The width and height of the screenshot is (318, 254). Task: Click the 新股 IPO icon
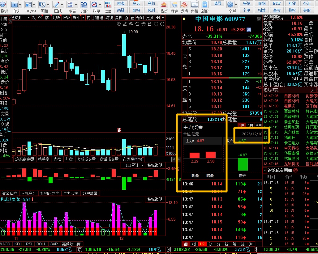205,4
